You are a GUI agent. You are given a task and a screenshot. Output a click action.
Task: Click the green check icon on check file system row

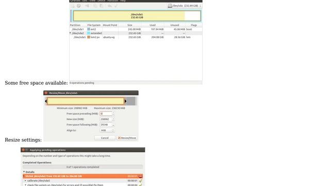pyautogui.click(x=140, y=185)
